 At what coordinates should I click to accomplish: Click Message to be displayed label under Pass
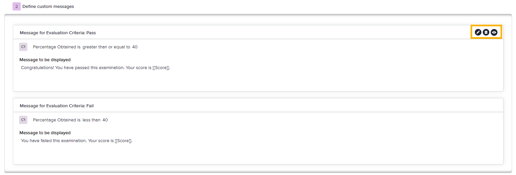tap(45, 60)
